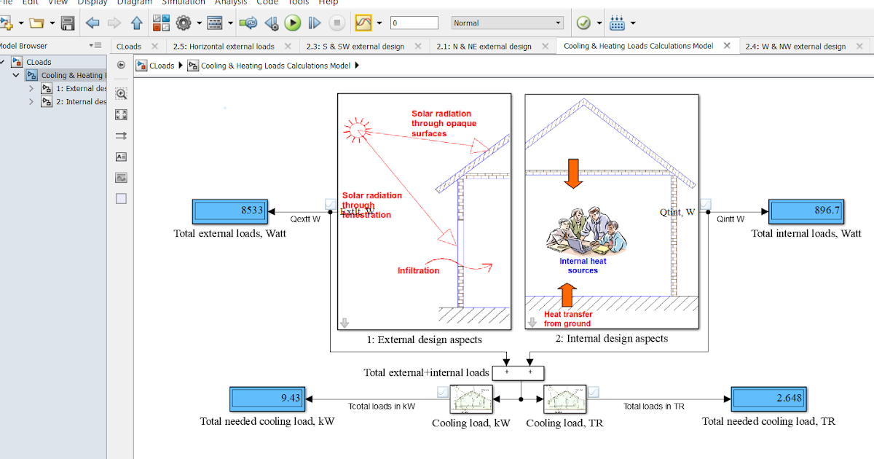874x459 pixels.
Task: Click fit-to-view in the side palette
Action: click(120, 114)
